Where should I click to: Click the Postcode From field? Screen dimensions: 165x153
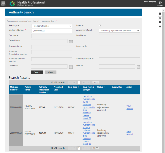click(52, 47)
